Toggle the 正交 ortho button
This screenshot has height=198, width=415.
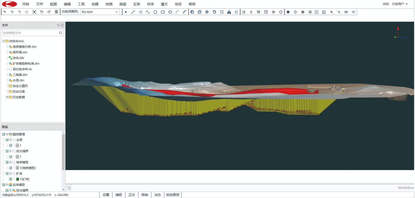[x=132, y=195]
